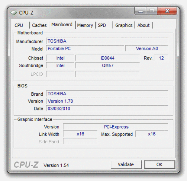
Task: Switch to the Graphics tab
Action: click(x=124, y=25)
